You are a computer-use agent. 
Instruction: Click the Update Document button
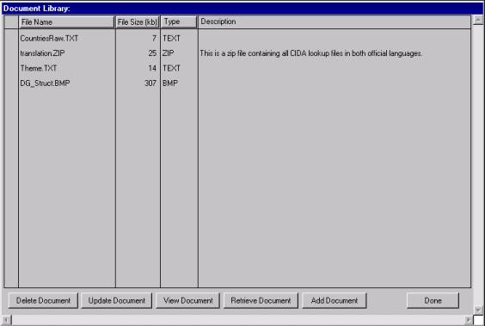point(117,301)
